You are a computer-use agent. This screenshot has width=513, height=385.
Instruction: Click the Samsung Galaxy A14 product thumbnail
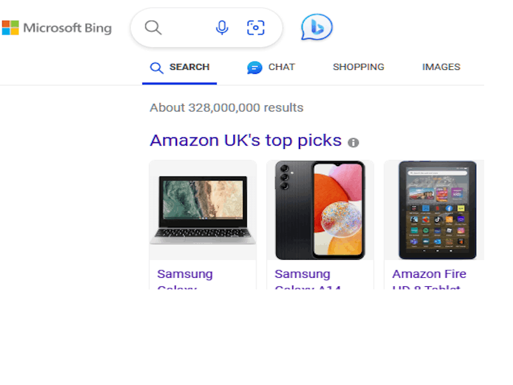(x=321, y=210)
